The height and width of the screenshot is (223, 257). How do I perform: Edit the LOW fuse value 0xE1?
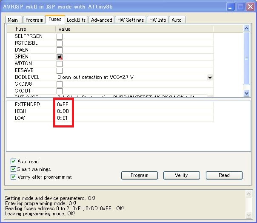click(62, 118)
